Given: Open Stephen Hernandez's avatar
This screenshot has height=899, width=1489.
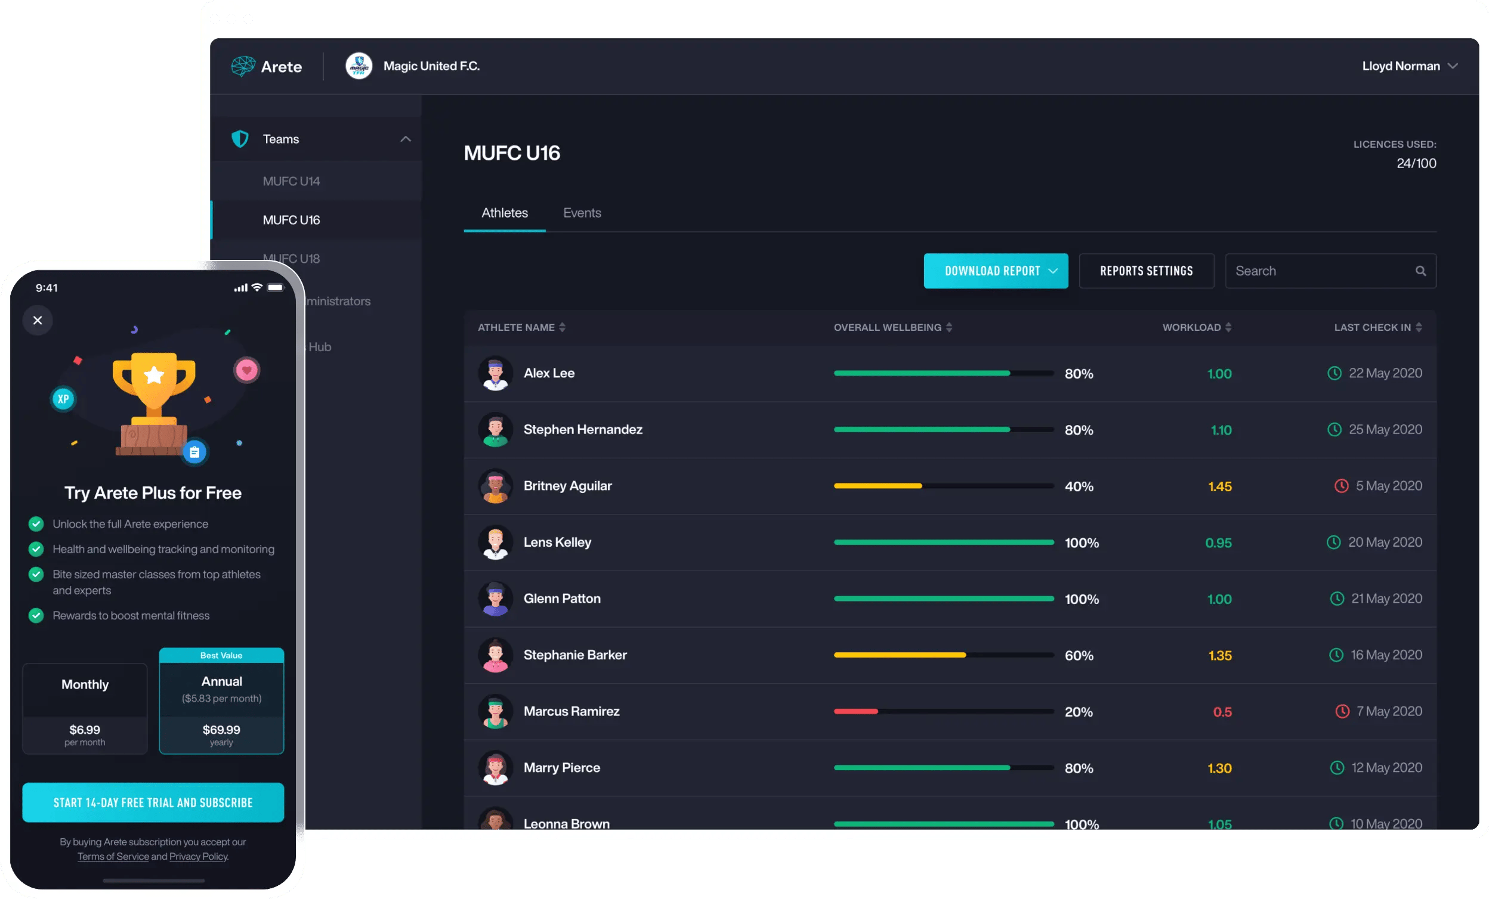Looking at the screenshot, I should pyautogui.click(x=496, y=429).
